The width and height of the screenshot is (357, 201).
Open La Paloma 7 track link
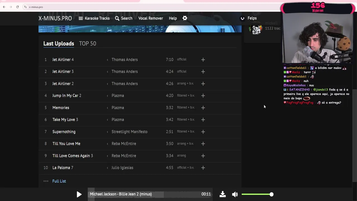63,167
